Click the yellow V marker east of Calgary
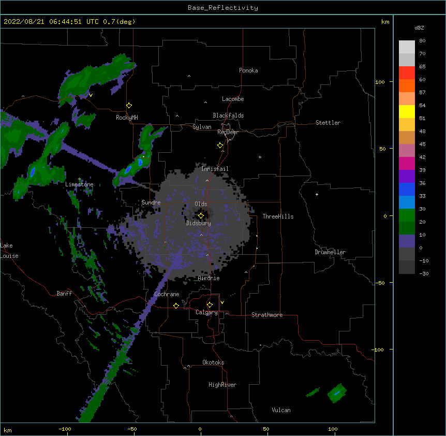The width and height of the screenshot is (446, 436). (x=222, y=302)
